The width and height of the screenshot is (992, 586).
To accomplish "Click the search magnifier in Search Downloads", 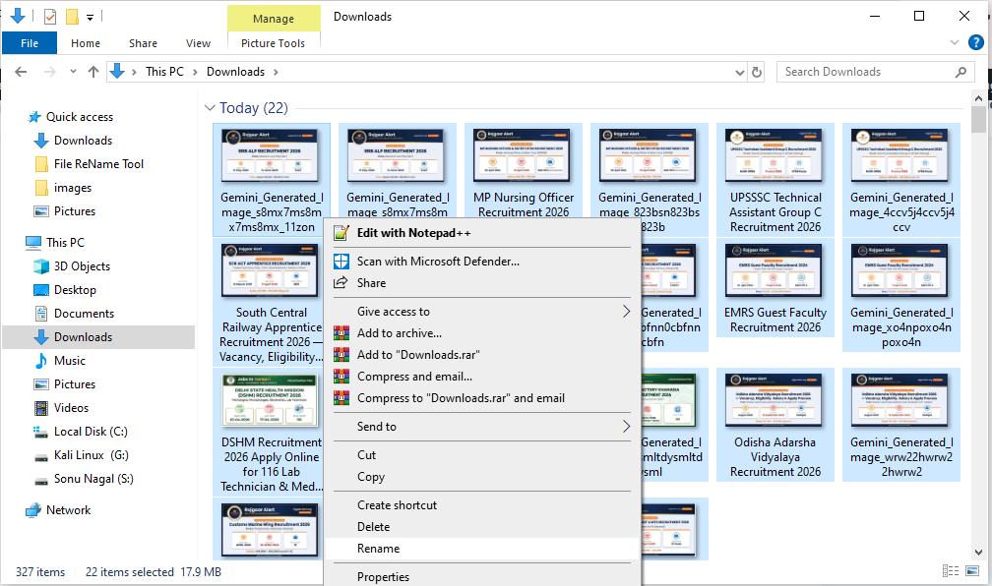I will coord(961,71).
